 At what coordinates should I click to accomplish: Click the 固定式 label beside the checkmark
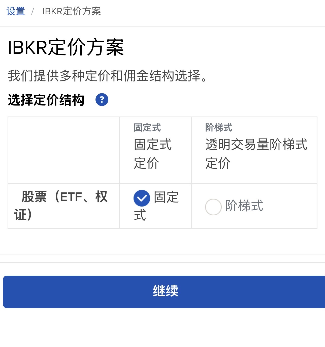point(166,197)
